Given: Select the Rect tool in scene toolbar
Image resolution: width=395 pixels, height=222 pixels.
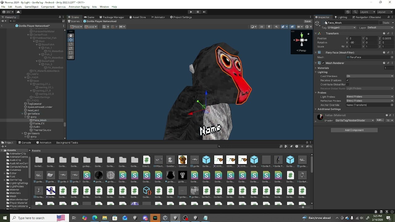Looking at the screenshot, I should point(71,53).
